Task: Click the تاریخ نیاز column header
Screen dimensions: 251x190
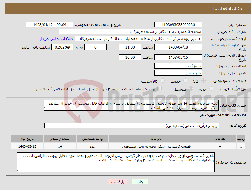Action: (27, 139)
